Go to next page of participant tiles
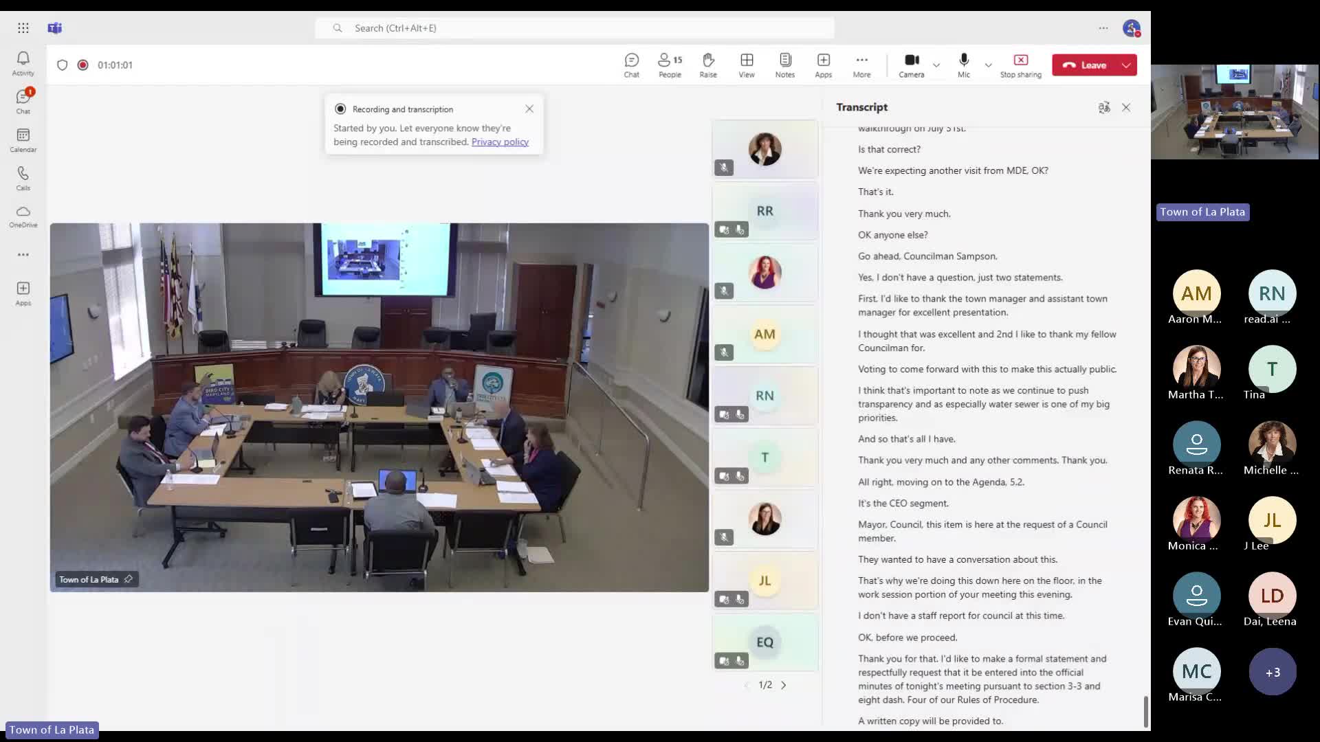The width and height of the screenshot is (1320, 742). (784, 685)
